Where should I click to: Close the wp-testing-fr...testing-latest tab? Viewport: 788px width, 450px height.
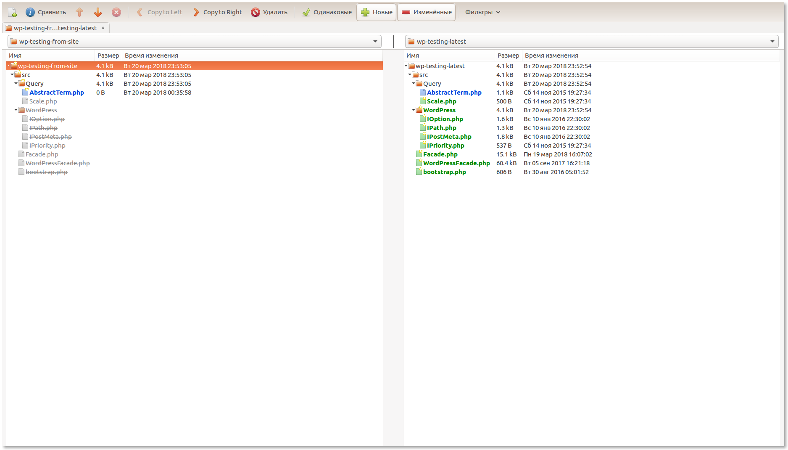[103, 28]
